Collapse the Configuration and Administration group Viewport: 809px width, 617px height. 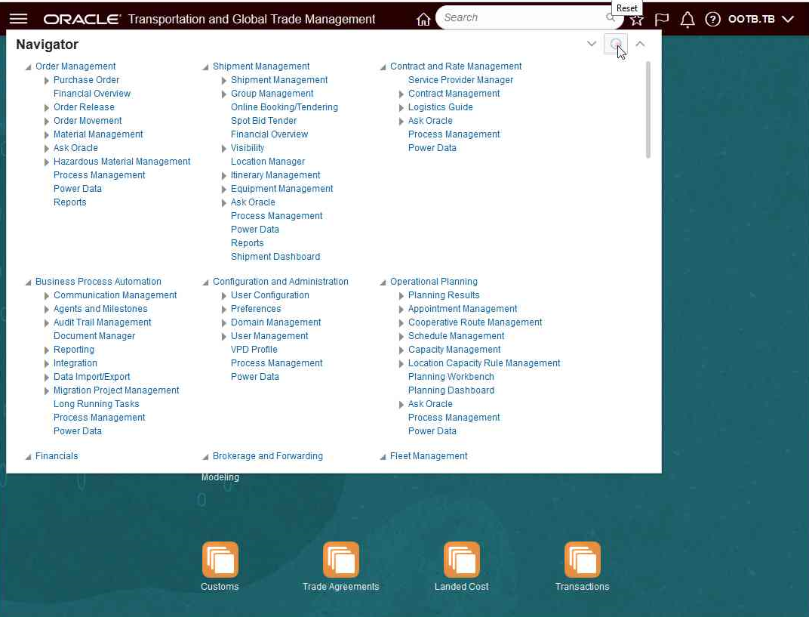point(205,282)
